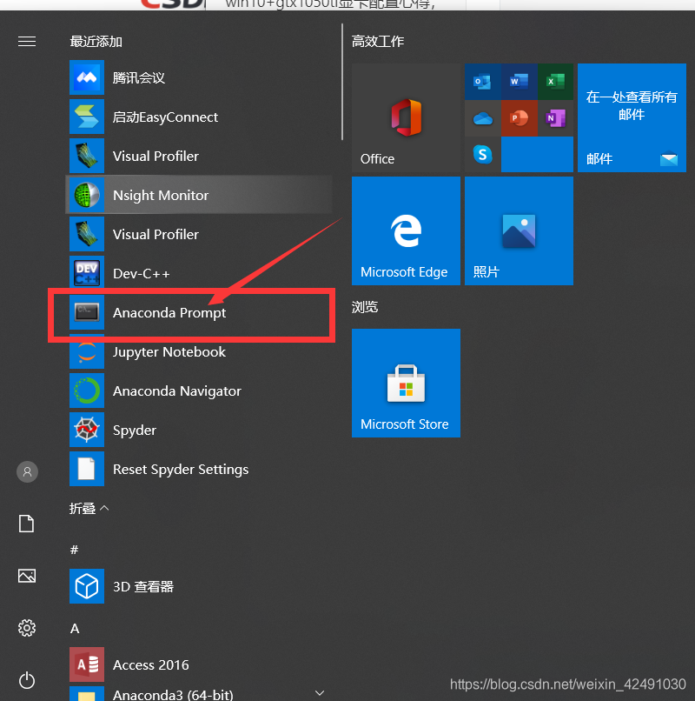Open Outlook from the Office tile group

(483, 82)
